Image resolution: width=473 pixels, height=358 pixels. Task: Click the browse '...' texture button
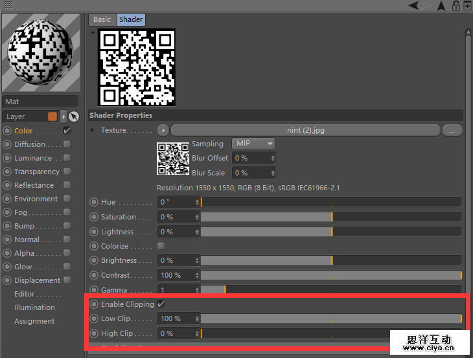pos(452,130)
